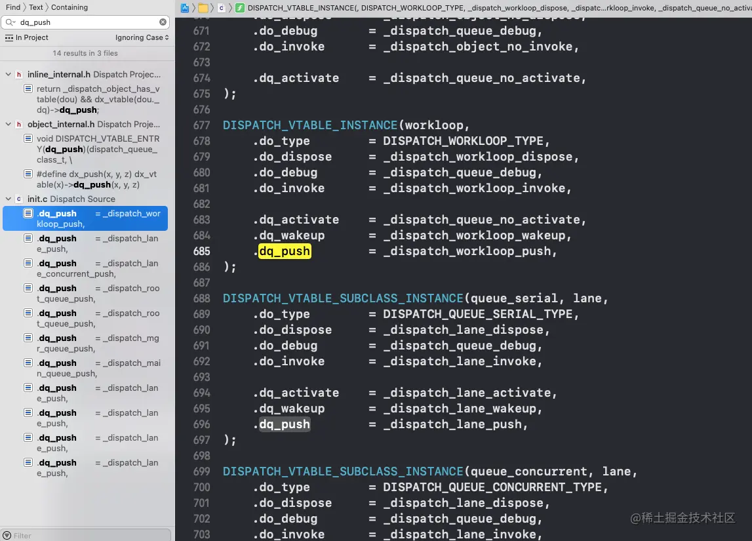Screen dimensions: 752x541
Task: Collapse the init.c results group
Action: point(8,199)
